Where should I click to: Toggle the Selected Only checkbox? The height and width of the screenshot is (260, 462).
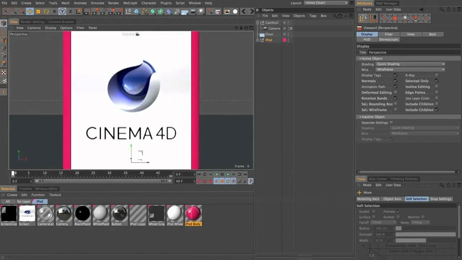(436, 81)
